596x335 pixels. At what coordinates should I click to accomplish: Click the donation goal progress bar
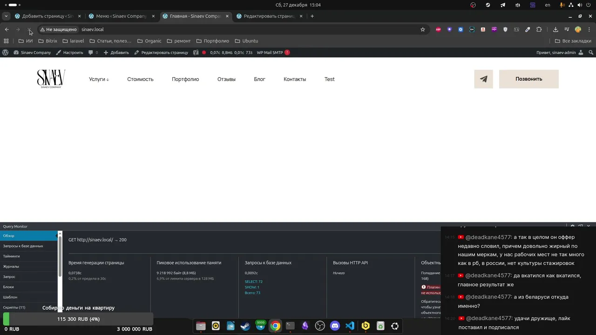tap(78, 319)
